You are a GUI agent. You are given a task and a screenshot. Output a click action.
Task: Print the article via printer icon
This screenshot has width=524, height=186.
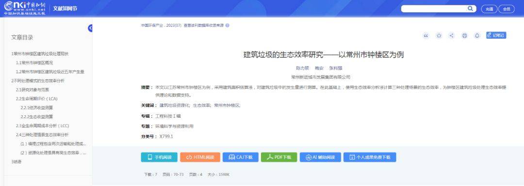(x=464, y=36)
